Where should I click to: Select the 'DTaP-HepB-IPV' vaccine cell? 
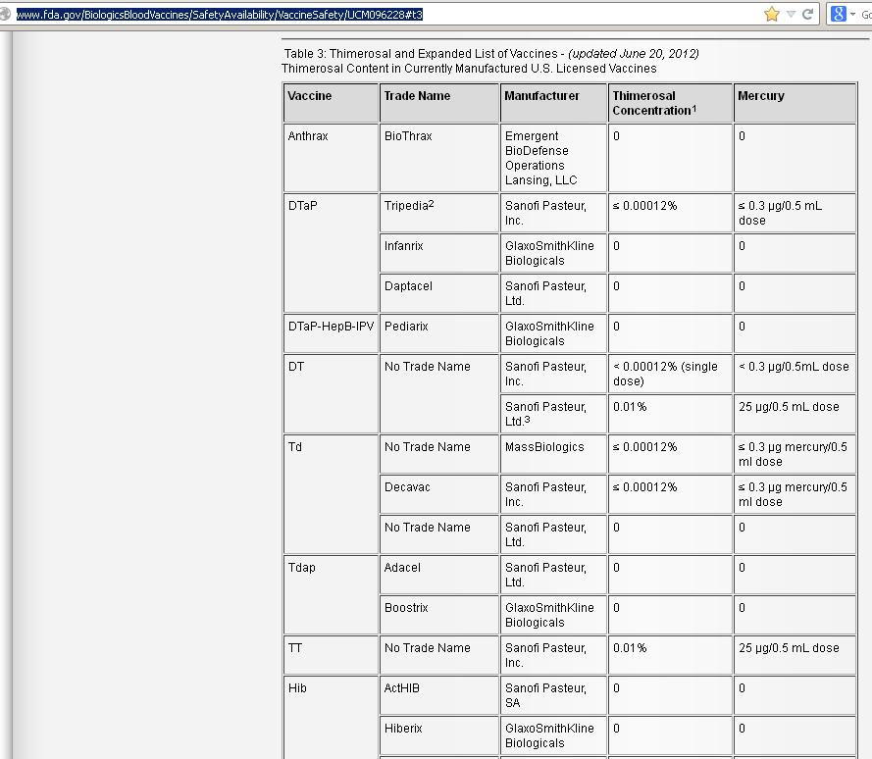[x=331, y=333]
